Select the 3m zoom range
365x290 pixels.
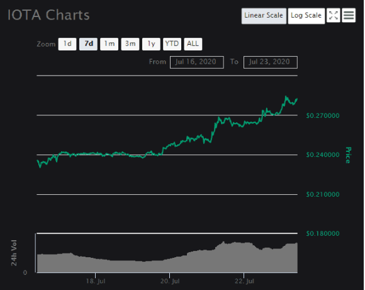click(x=130, y=44)
